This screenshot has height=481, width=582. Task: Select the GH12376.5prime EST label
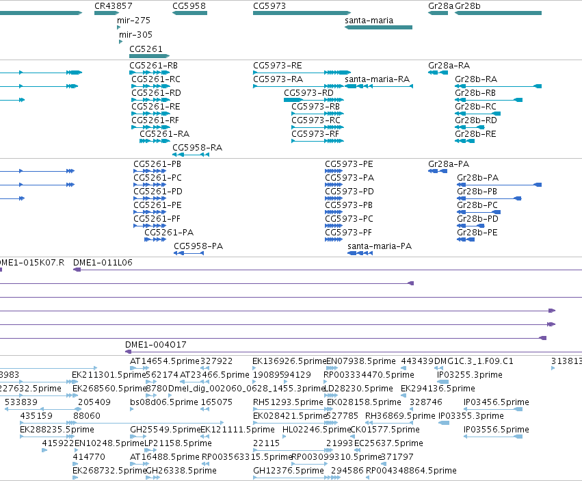tap(289, 471)
